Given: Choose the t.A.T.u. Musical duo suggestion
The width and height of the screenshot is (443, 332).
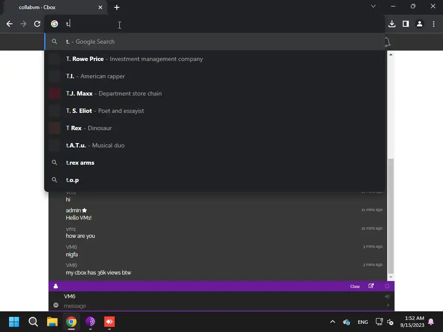Looking at the screenshot, I should point(215,145).
